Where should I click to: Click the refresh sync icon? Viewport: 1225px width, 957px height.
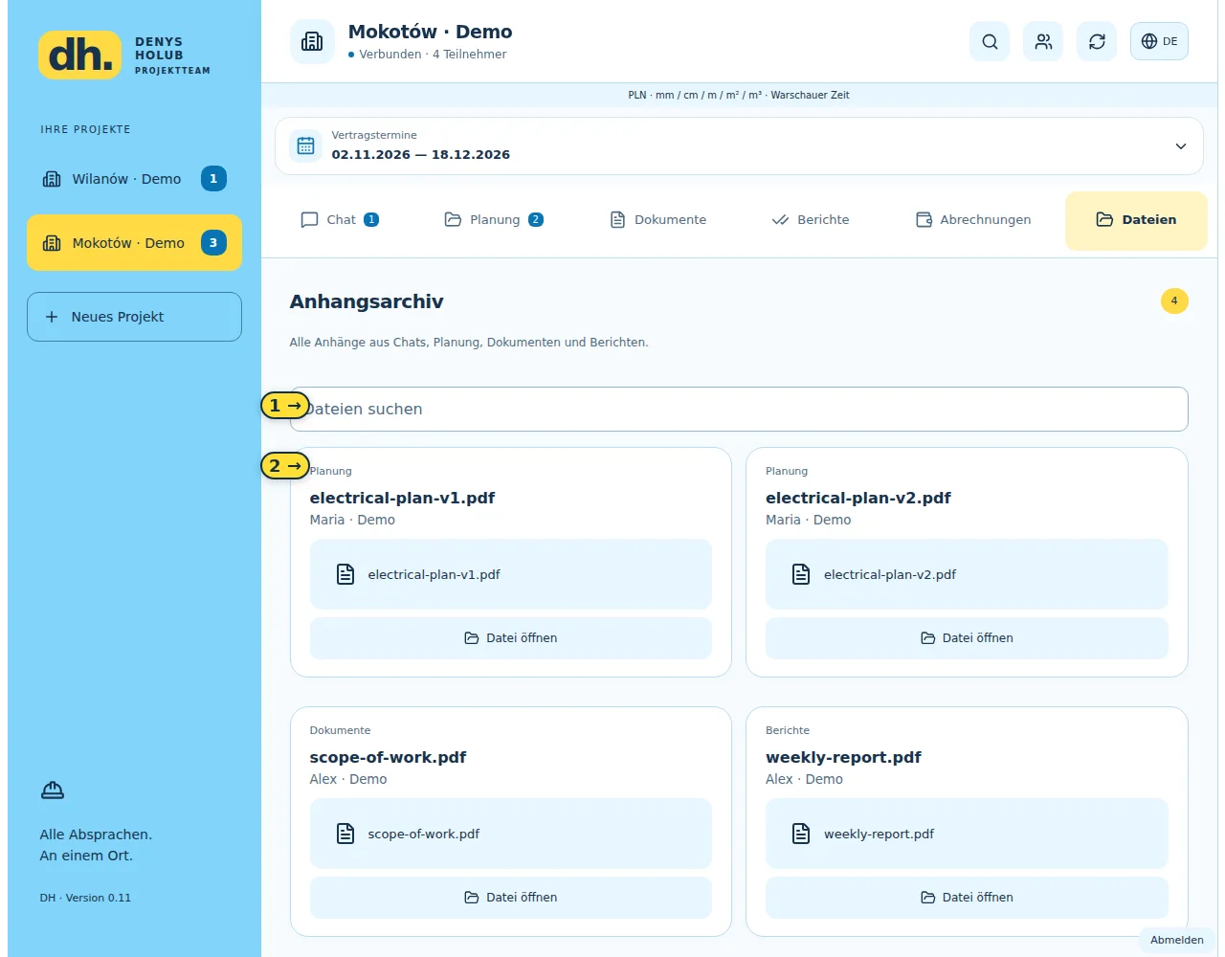pos(1097,41)
